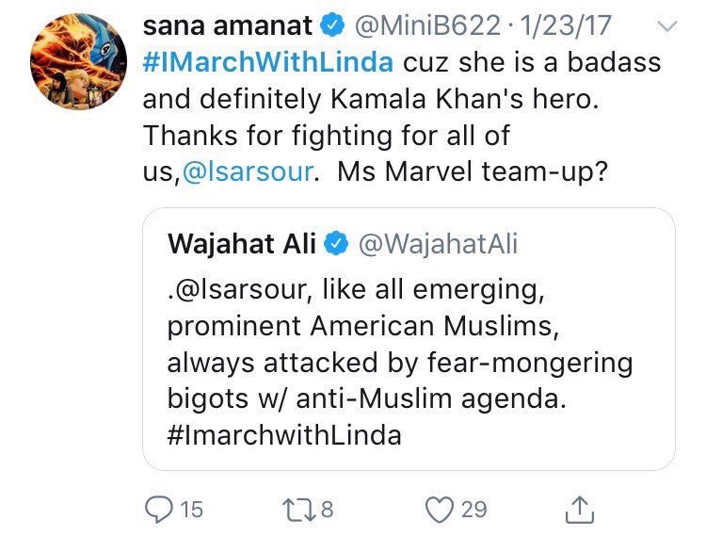Image resolution: width=706 pixels, height=536 pixels.
Task: Click the #ImarchwithLinda hashtag in quoted tweet
Action: 284,436
